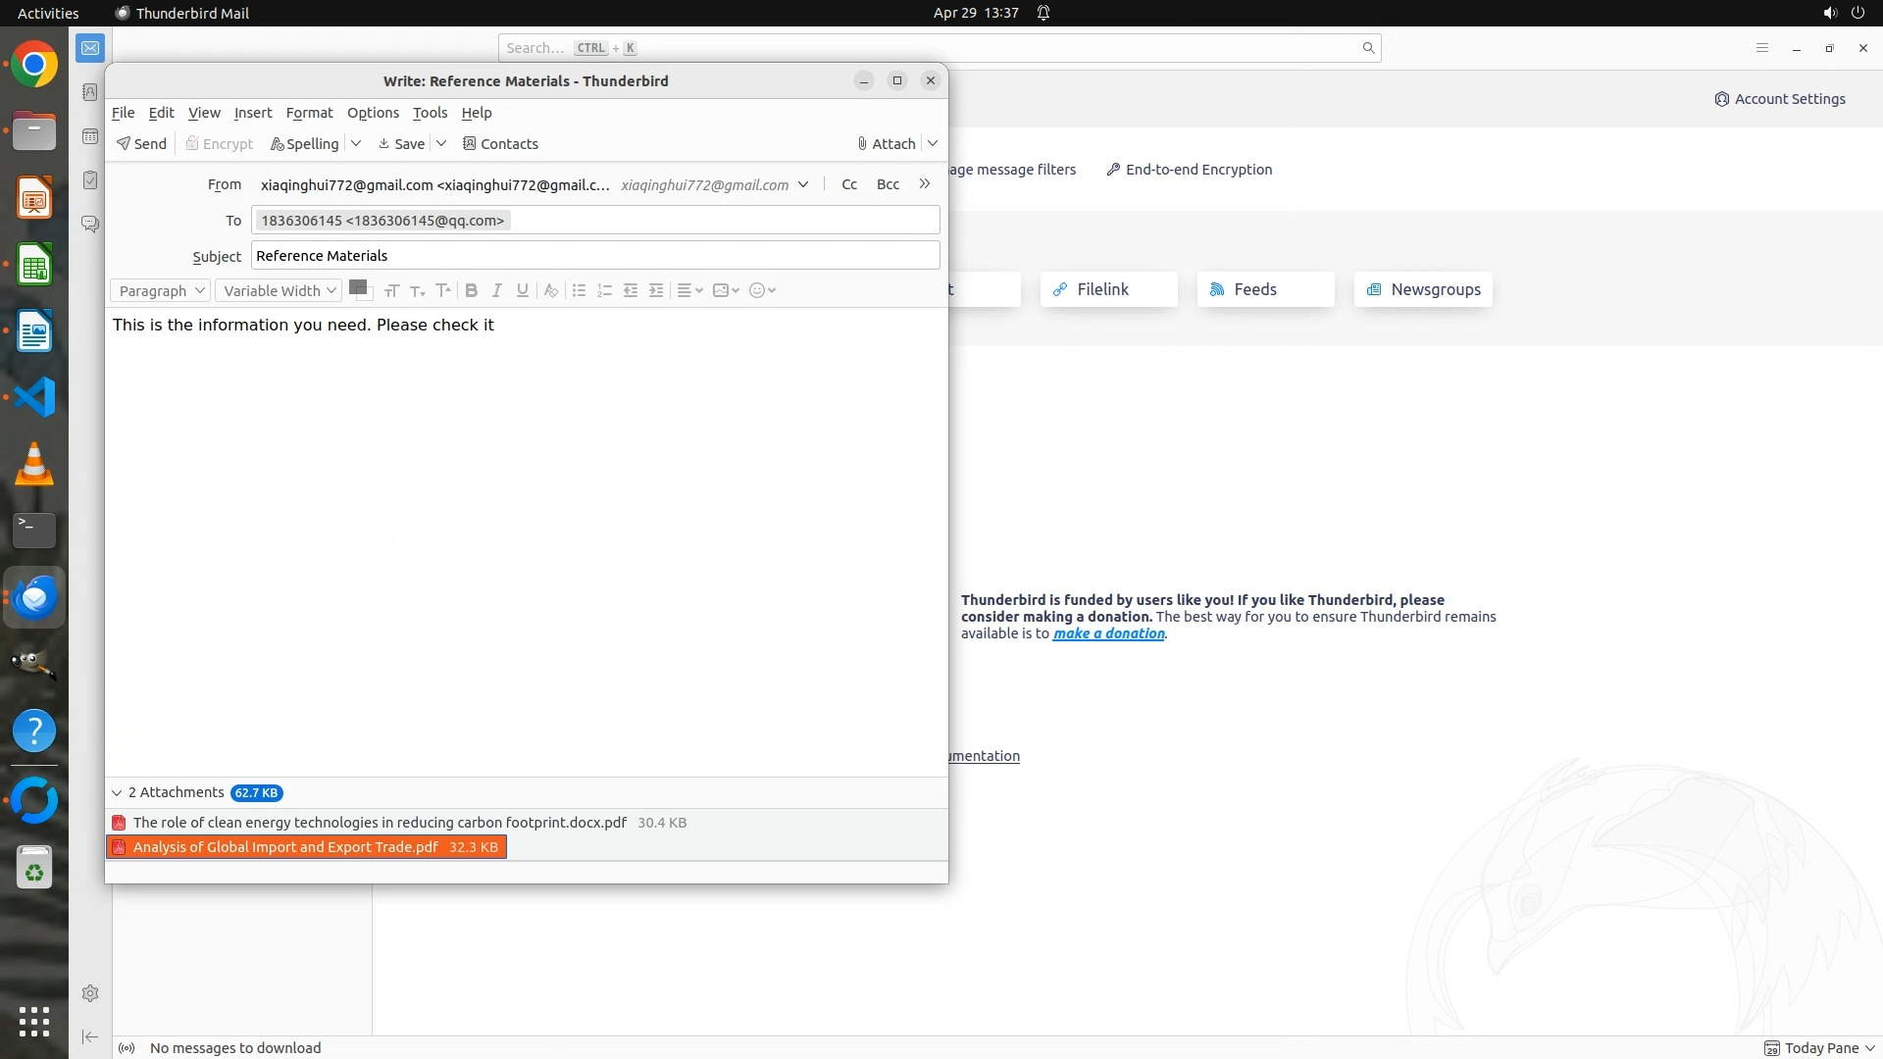Send the Reference Materials email
The height and width of the screenshot is (1059, 1883).
(x=141, y=144)
